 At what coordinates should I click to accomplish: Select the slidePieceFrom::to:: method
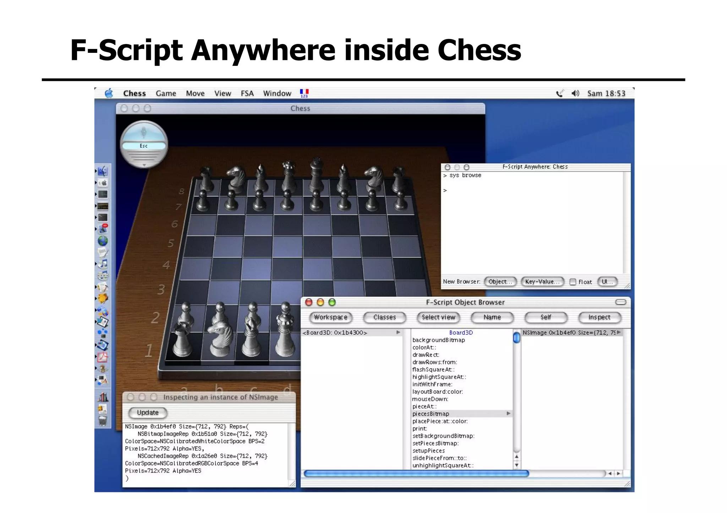point(439,458)
